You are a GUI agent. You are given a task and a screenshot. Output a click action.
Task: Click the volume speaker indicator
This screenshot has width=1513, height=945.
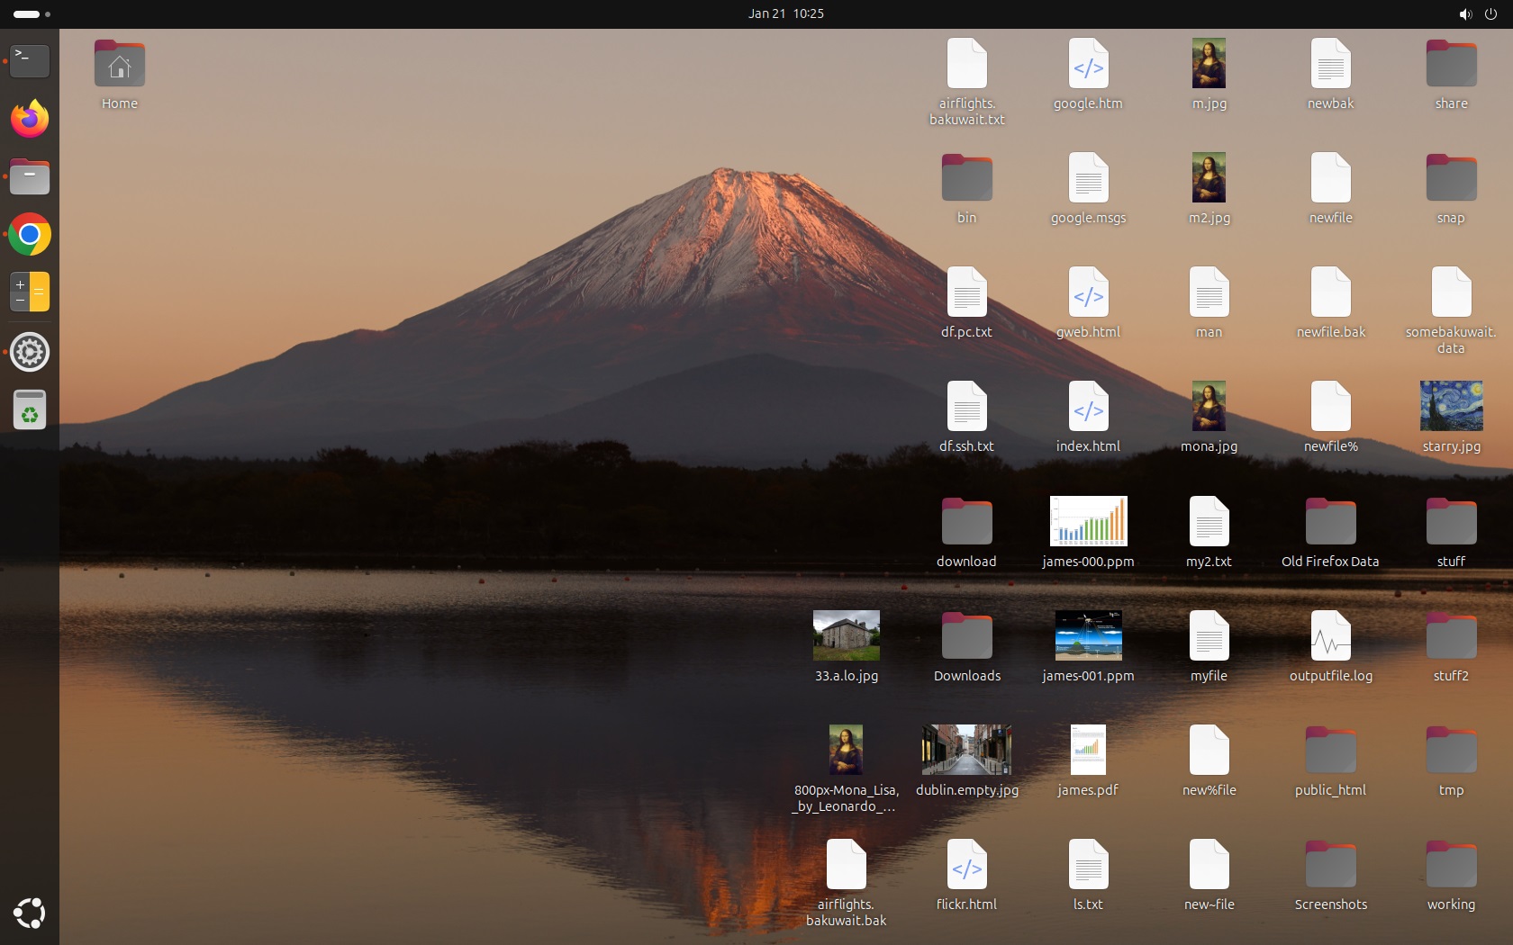coord(1465,13)
